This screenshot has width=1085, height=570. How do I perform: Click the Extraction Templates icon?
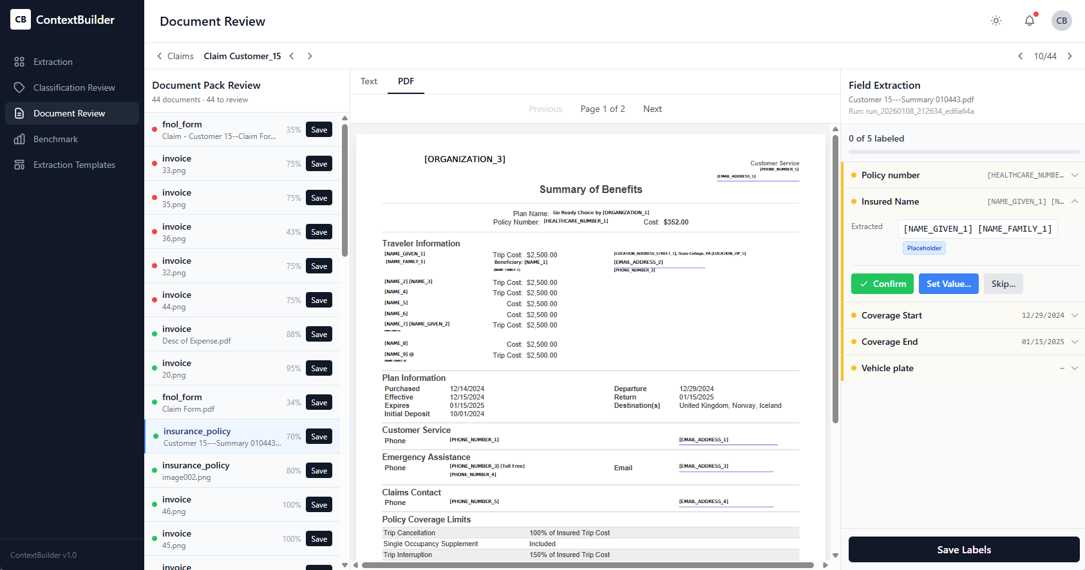pos(19,165)
